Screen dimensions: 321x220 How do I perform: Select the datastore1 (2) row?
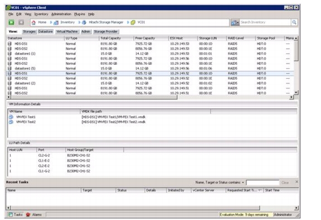[150, 83]
